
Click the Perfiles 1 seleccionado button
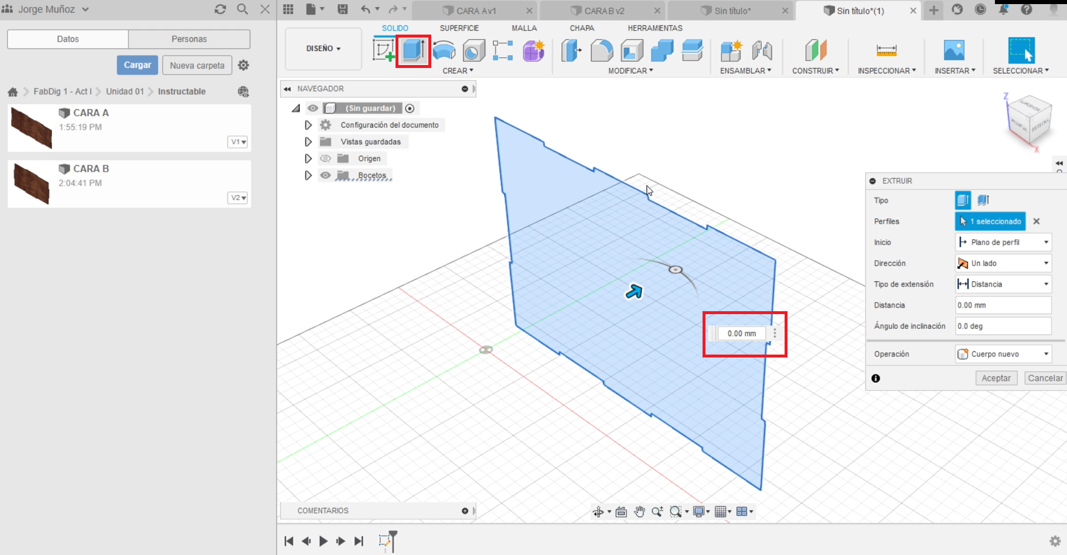[x=990, y=221]
